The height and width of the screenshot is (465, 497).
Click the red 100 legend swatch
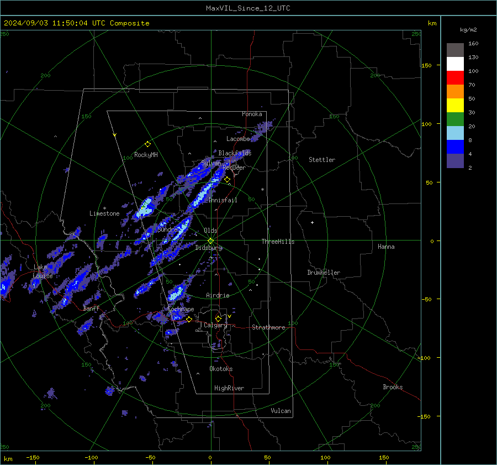(455, 78)
